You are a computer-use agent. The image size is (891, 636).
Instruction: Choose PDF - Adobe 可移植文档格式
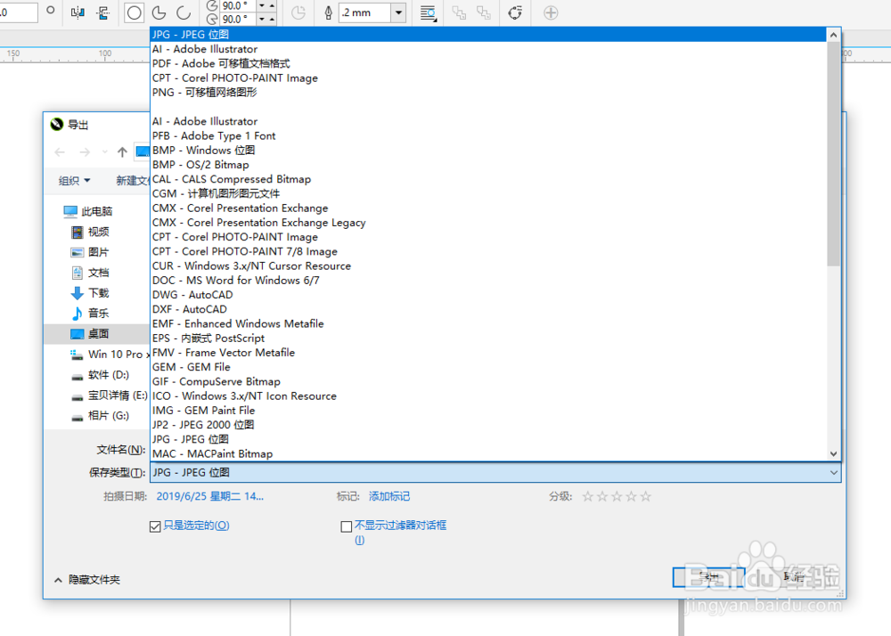point(488,63)
